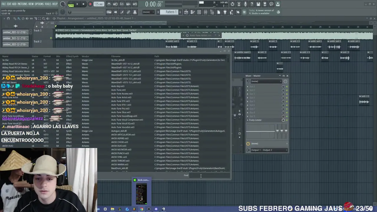Open the help question mark icon

pyautogui.click(x=252, y=4)
